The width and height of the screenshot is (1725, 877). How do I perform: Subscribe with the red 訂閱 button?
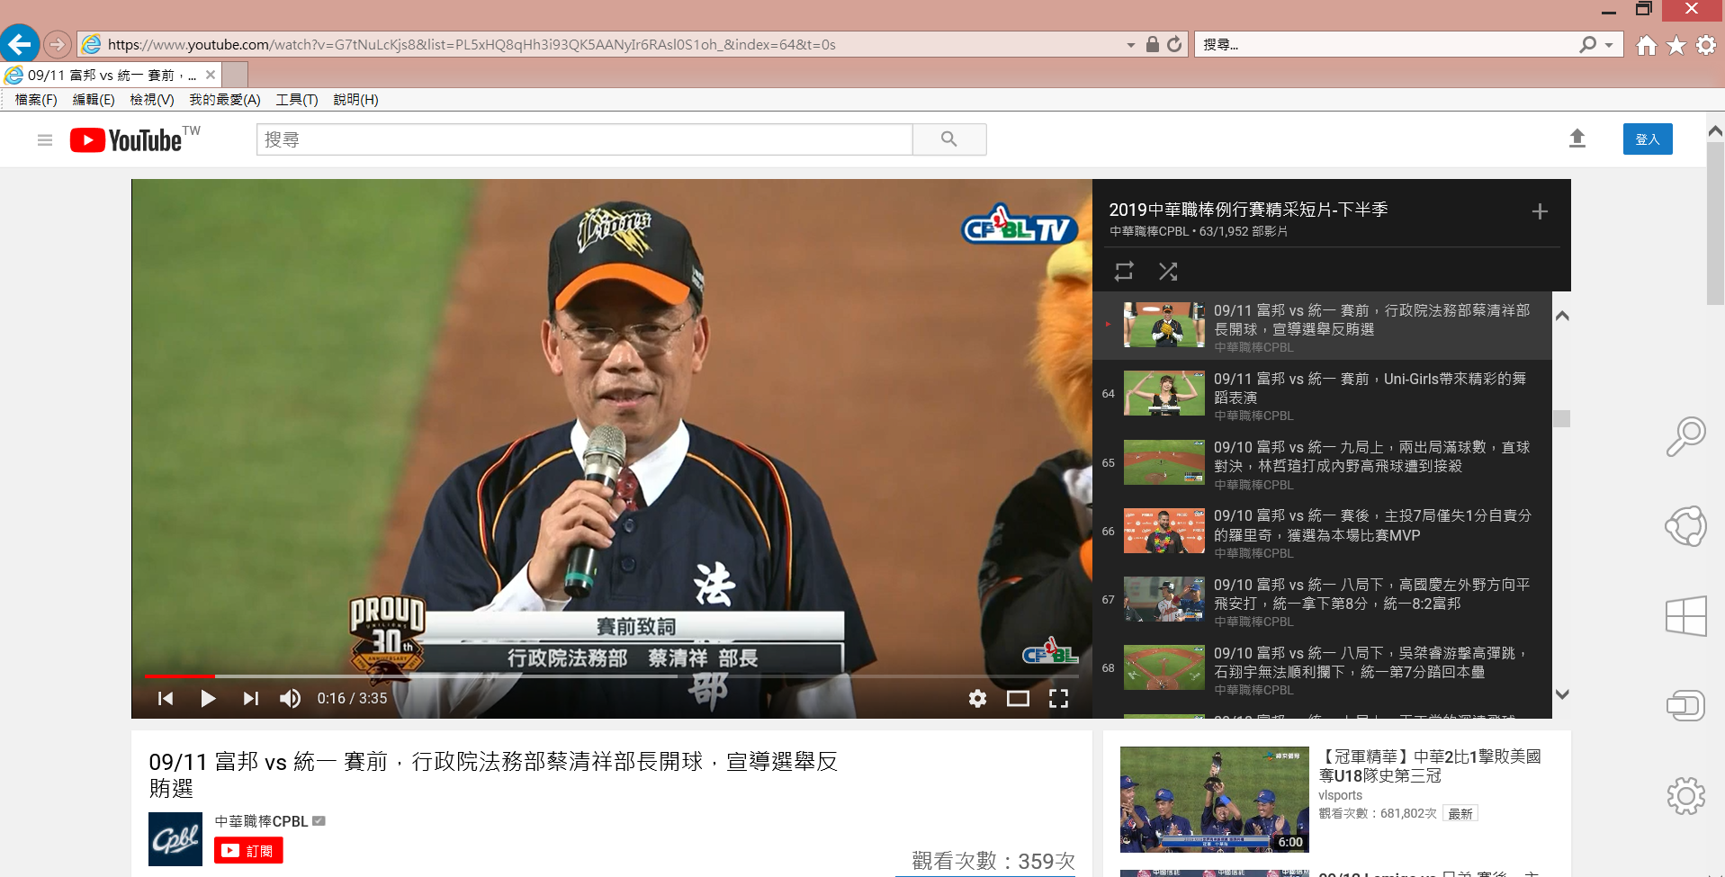tap(248, 851)
